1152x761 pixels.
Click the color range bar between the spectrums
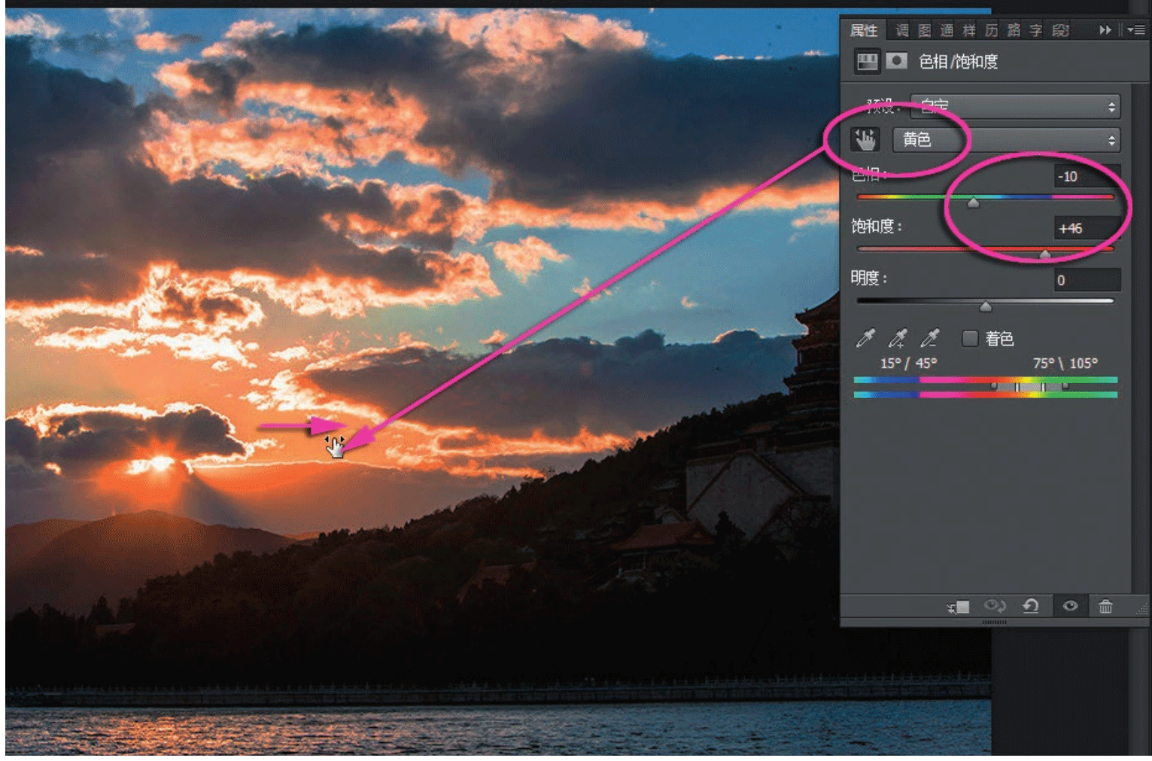tap(1029, 387)
